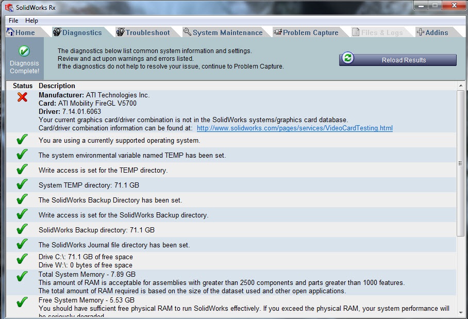This screenshot has height=319, width=468.
Task: Click checkmark for TEMP directory write access
Action: (22, 169)
